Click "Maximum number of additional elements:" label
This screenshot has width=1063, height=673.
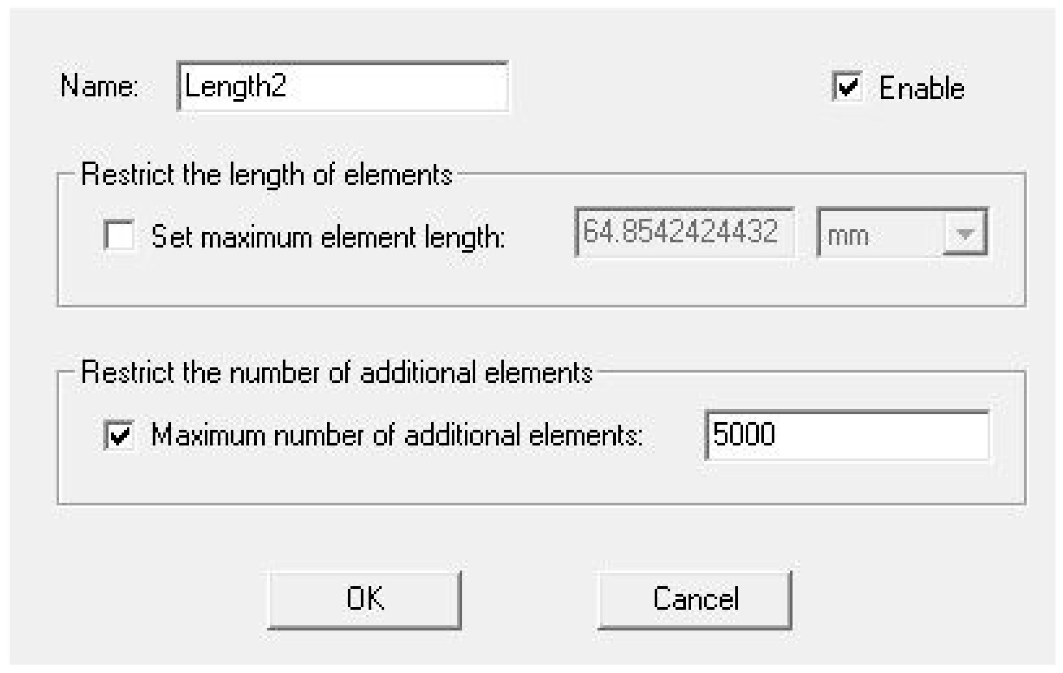tap(397, 435)
